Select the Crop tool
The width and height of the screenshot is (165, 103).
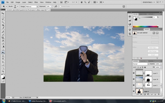coord(3,25)
